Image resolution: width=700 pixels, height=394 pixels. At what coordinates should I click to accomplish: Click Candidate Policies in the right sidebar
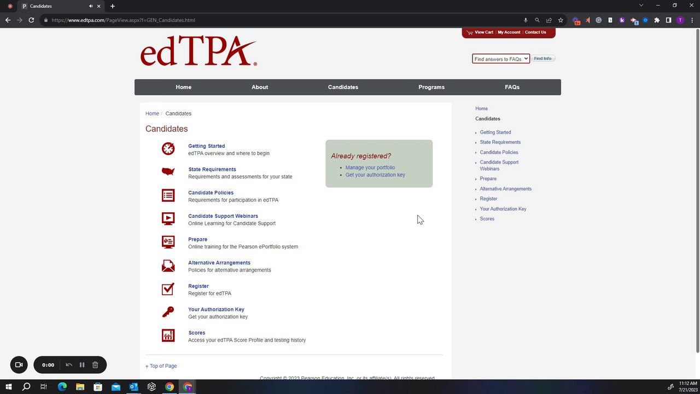coord(499,153)
